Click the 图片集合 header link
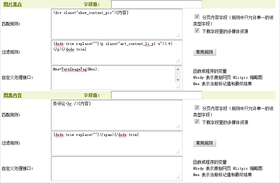This screenshot has height=183, width=280. tap(13, 4)
